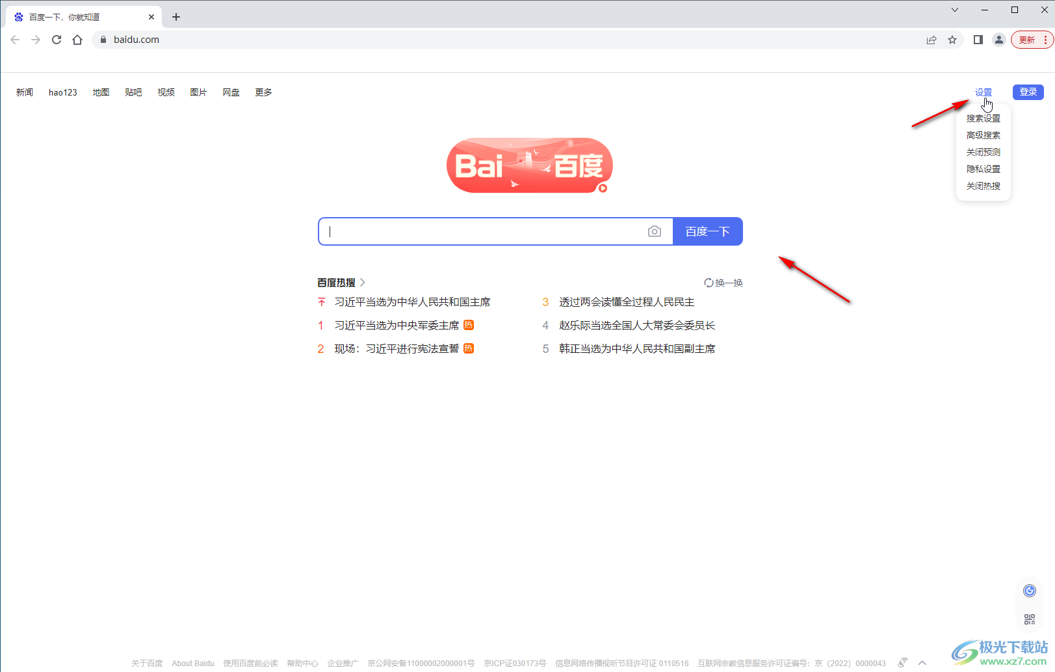Share this page via address bar icon
The image size is (1055, 672).
tap(931, 40)
